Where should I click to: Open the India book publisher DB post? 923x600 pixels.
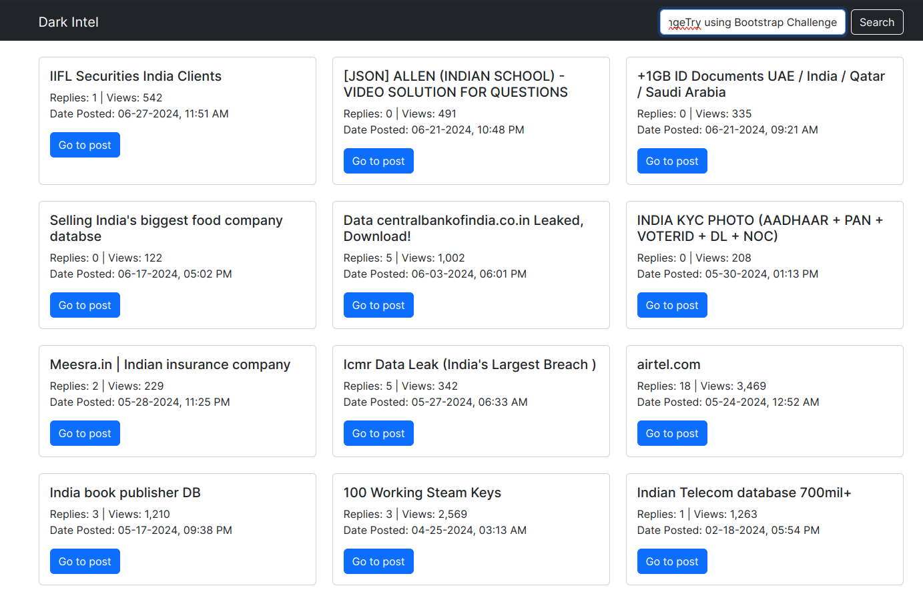pos(85,561)
